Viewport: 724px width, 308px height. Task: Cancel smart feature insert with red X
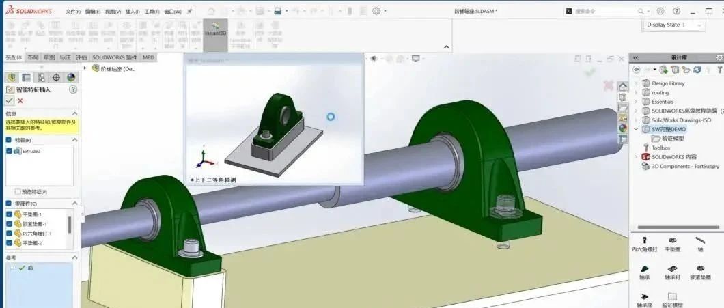pos(20,100)
